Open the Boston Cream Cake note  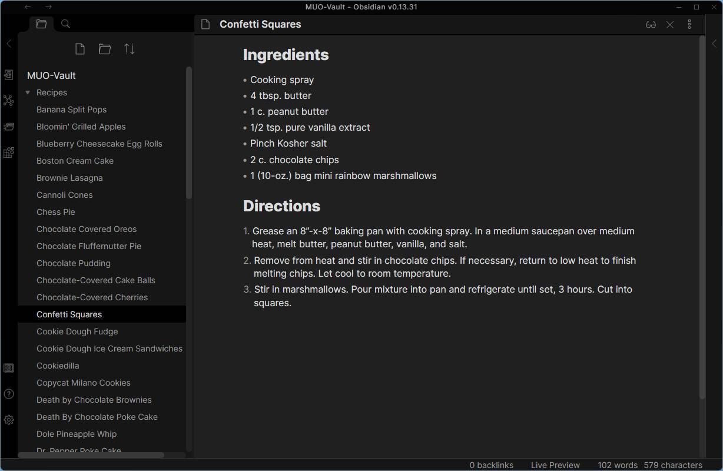102,161
